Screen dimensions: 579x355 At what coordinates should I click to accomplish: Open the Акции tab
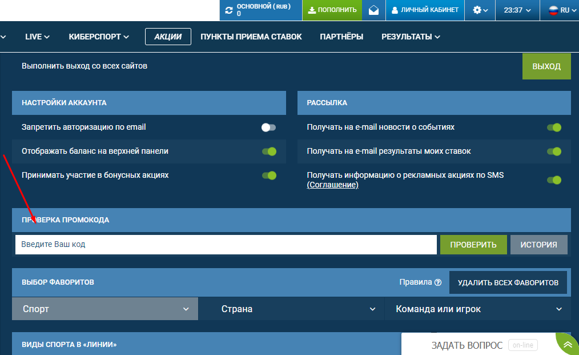tap(168, 37)
